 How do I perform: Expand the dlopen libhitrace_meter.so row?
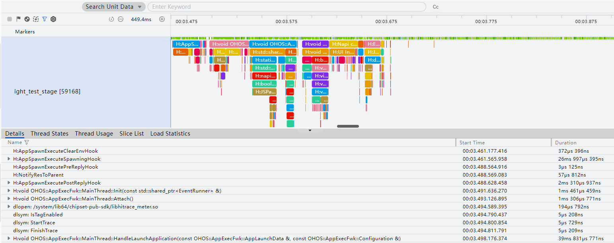point(9,207)
